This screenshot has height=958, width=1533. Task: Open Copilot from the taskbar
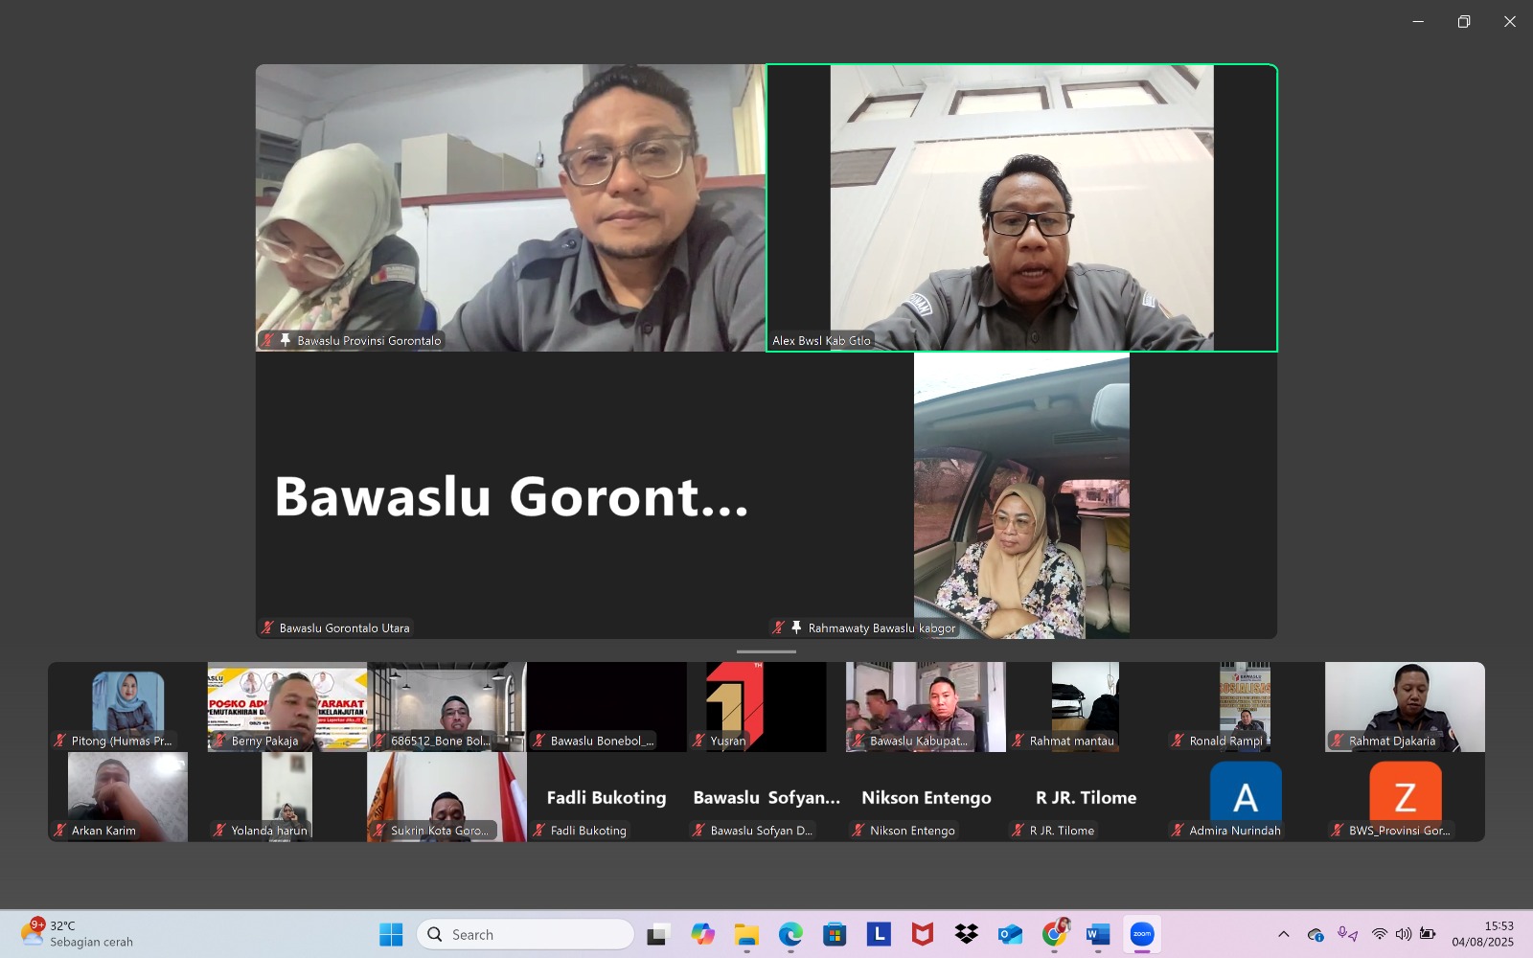[702, 934]
